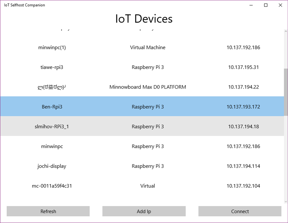Minimize the IoT Selfhost Companion window
Image resolution: width=288 pixels, height=223 pixels.
(251, 5)
